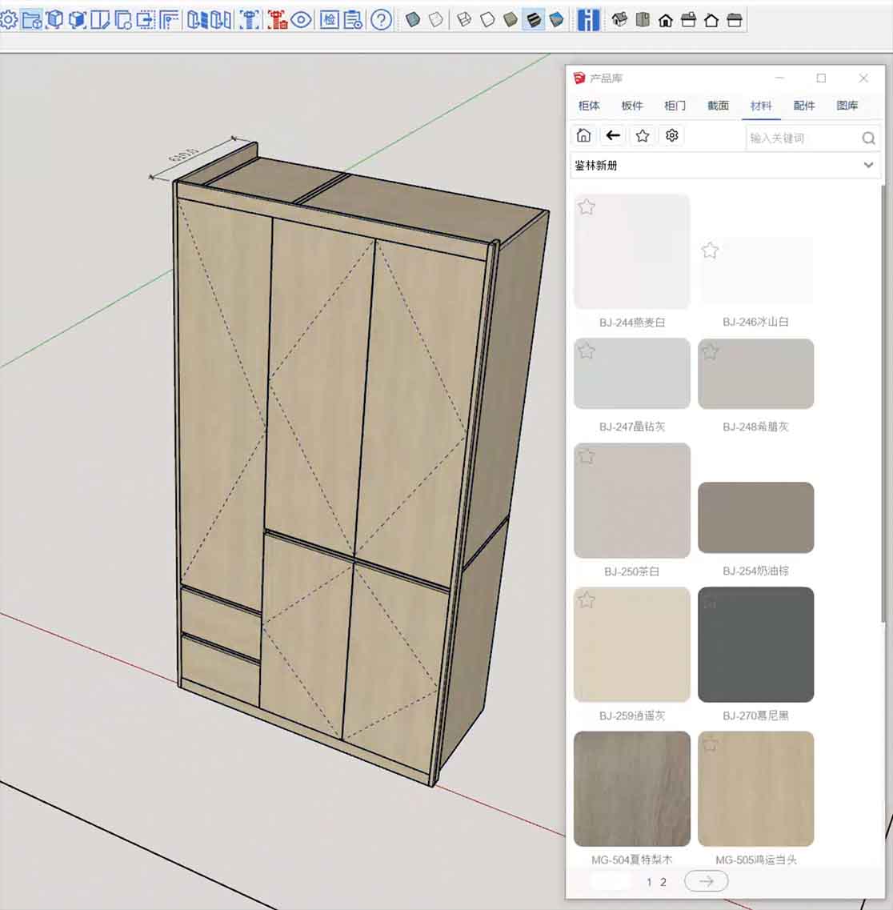The image size is (893, 910).
Task: Click the search magnifier icon
Action: (868, 138)
